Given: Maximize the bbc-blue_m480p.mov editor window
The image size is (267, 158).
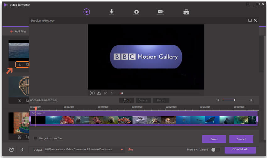Looking at the screenshot, I should click(250, 20).
